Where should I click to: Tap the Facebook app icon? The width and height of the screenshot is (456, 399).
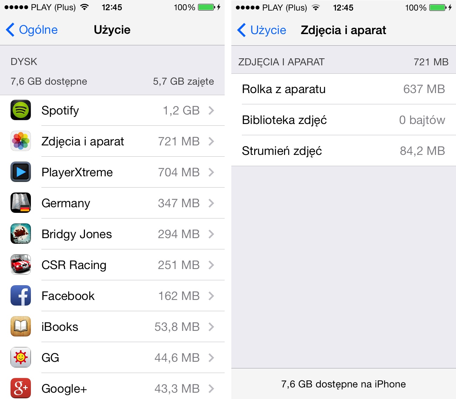coord(21,296)
